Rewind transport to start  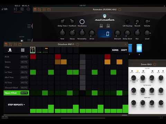(16, 9)
